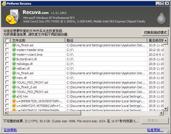
Task: Click green status icon beside inetc.dll
Action: tap(14, 78)
